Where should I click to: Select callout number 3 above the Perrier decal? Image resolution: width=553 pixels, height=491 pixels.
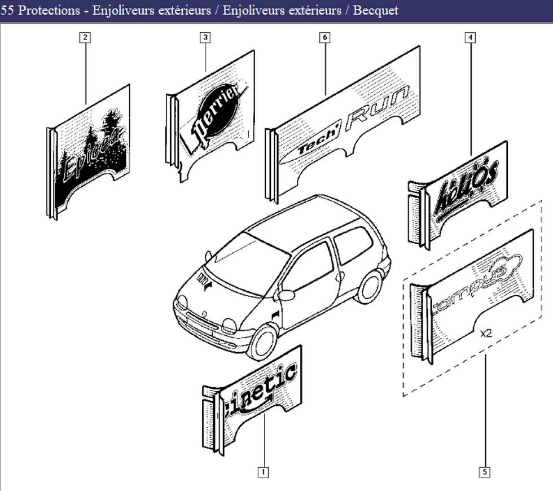[x=205, y=37]
